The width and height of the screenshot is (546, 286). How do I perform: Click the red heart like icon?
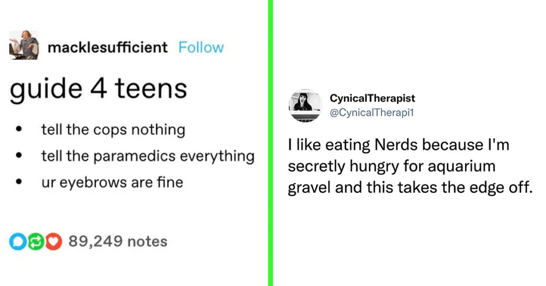(53, 242)
